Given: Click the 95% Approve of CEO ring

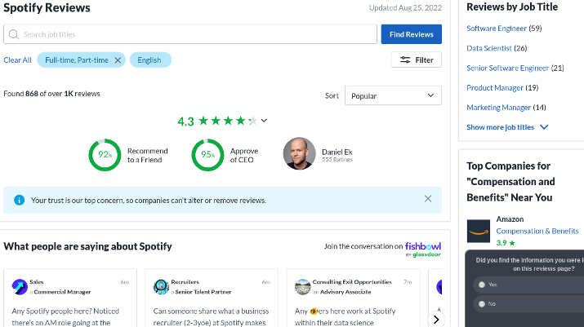Looking at the screenshot, I should point(207,155).
